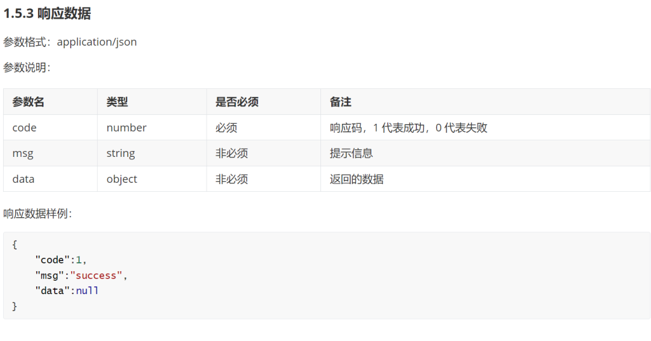Click the "是否必须" table column header
Screen dimensions: 651x341
[x=236, y=102]
